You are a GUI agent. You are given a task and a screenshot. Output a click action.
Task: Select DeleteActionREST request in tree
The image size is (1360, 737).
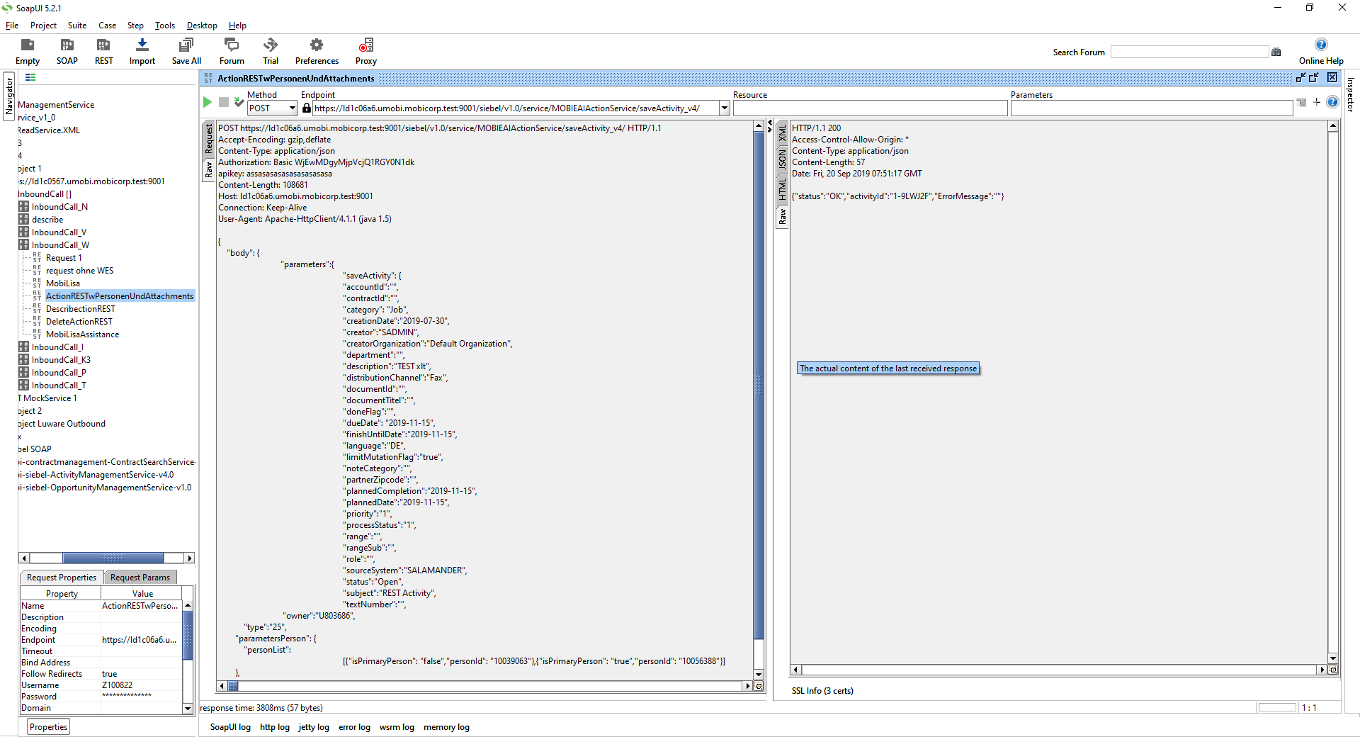pyautogui.click(x=79, y=322)
